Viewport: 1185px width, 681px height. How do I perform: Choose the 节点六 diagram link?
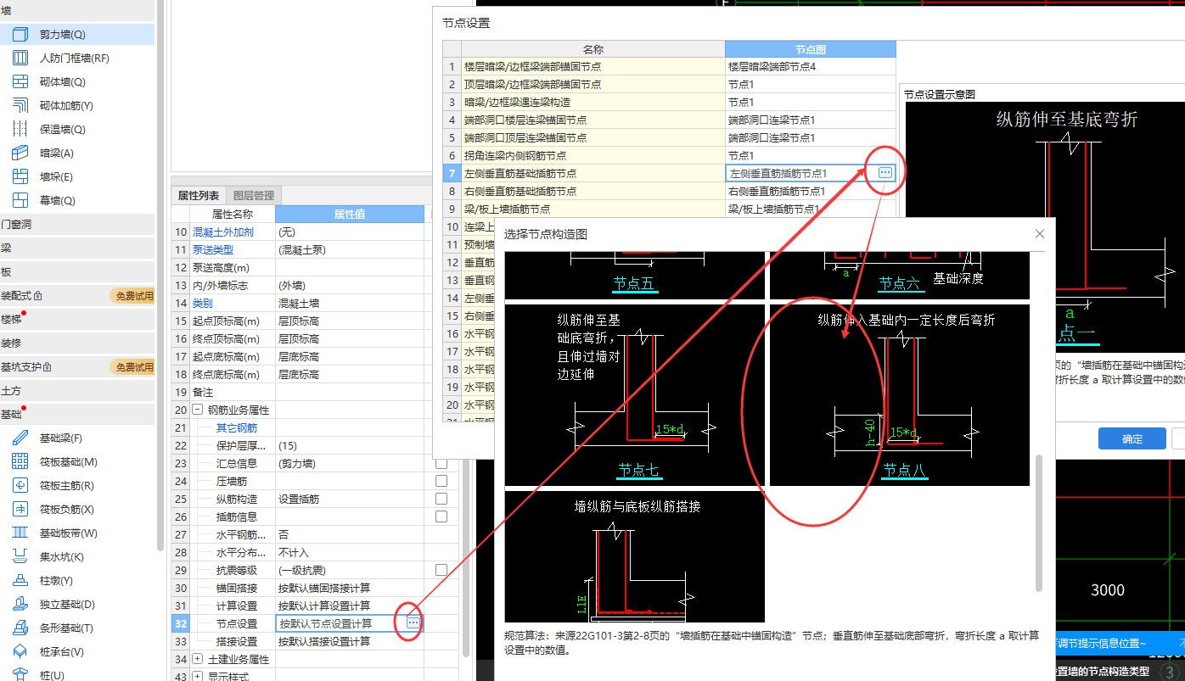tap(900, 283)
